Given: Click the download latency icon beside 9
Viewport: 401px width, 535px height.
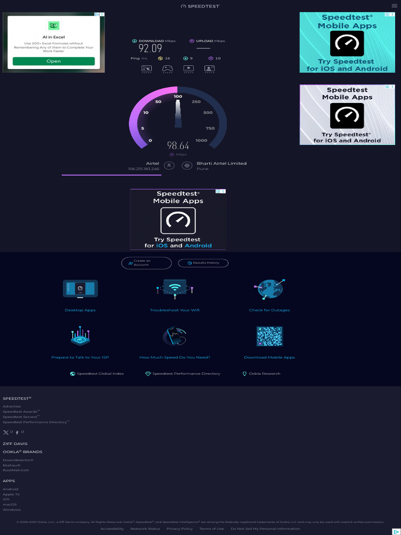Looking at the screenshot, I should tap(185, 59).
